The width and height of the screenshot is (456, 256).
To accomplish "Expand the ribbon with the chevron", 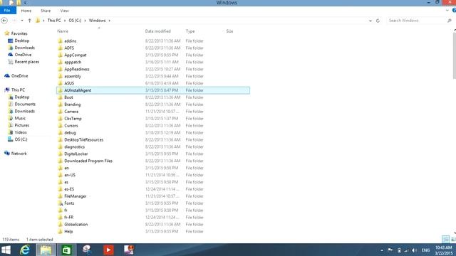I will (447, 11).
